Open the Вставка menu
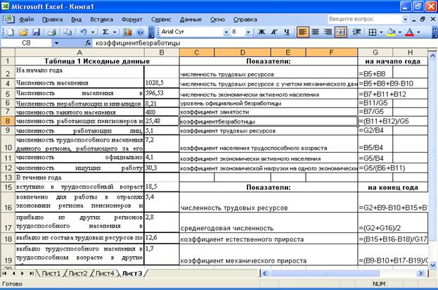The height and width of the screenshot is (290, 438). [102, 19]
